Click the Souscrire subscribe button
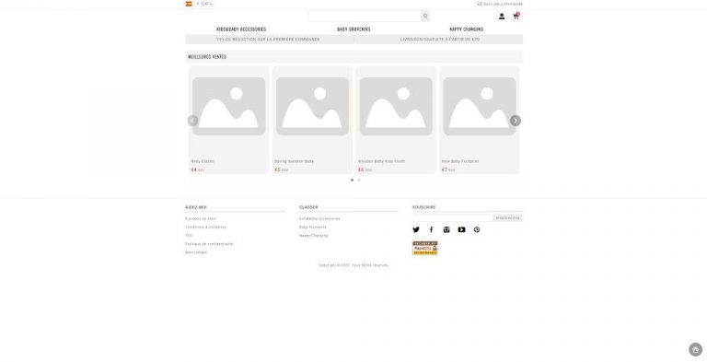Viewport: 707px width, 362px height. click(x=508, y=218)
